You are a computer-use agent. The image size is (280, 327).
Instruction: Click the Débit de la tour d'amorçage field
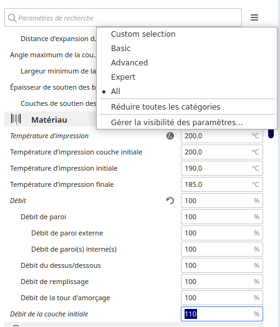coord(222,298)
